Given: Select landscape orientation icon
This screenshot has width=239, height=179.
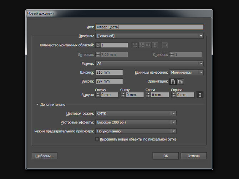Looking at the screenshot, I should click(180, 81).
